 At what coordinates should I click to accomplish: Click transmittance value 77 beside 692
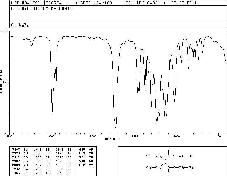pos(91,165)
